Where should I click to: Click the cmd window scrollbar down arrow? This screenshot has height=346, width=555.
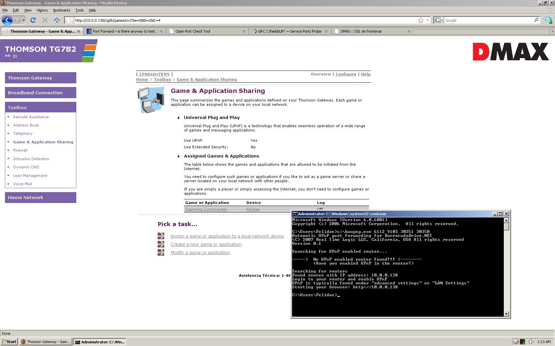506,314
